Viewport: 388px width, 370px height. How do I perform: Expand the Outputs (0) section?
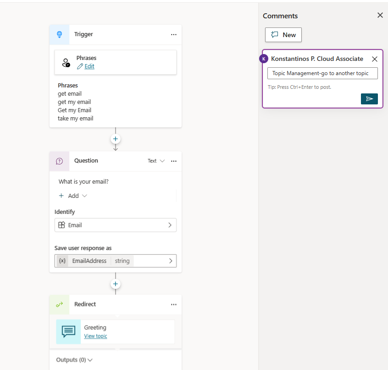pyautogui.click(x=74, y=360)
